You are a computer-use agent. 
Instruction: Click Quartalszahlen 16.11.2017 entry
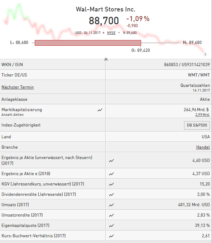coord(195,88)
